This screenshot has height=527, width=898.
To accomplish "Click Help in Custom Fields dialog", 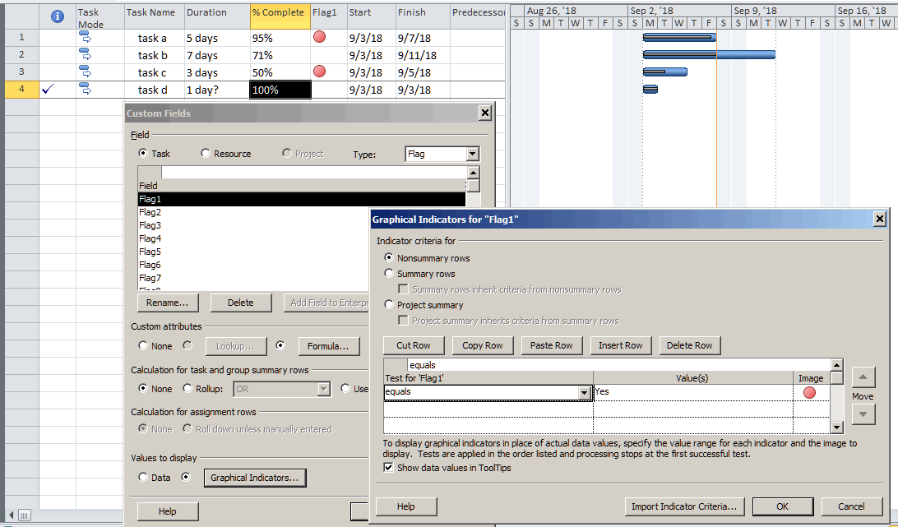I will (x=168, y=511).
